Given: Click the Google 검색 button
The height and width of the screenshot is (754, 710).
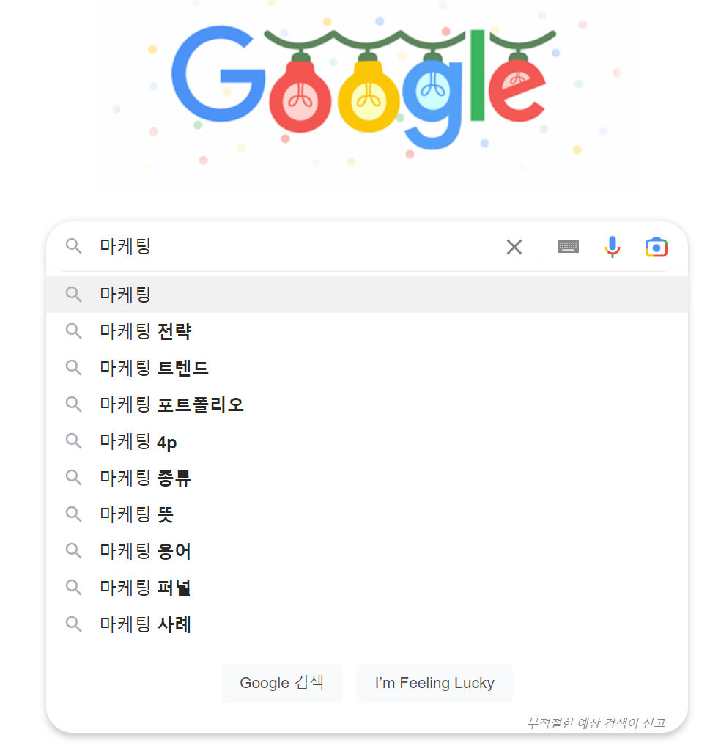Looking at the screenshot, I should tap(281, 682).
